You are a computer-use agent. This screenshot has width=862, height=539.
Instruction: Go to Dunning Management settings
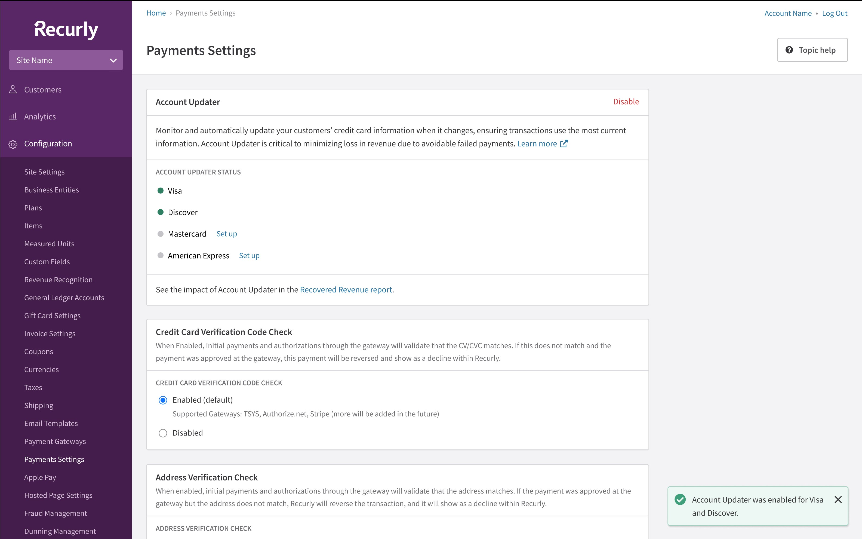(x=60, y=531)
